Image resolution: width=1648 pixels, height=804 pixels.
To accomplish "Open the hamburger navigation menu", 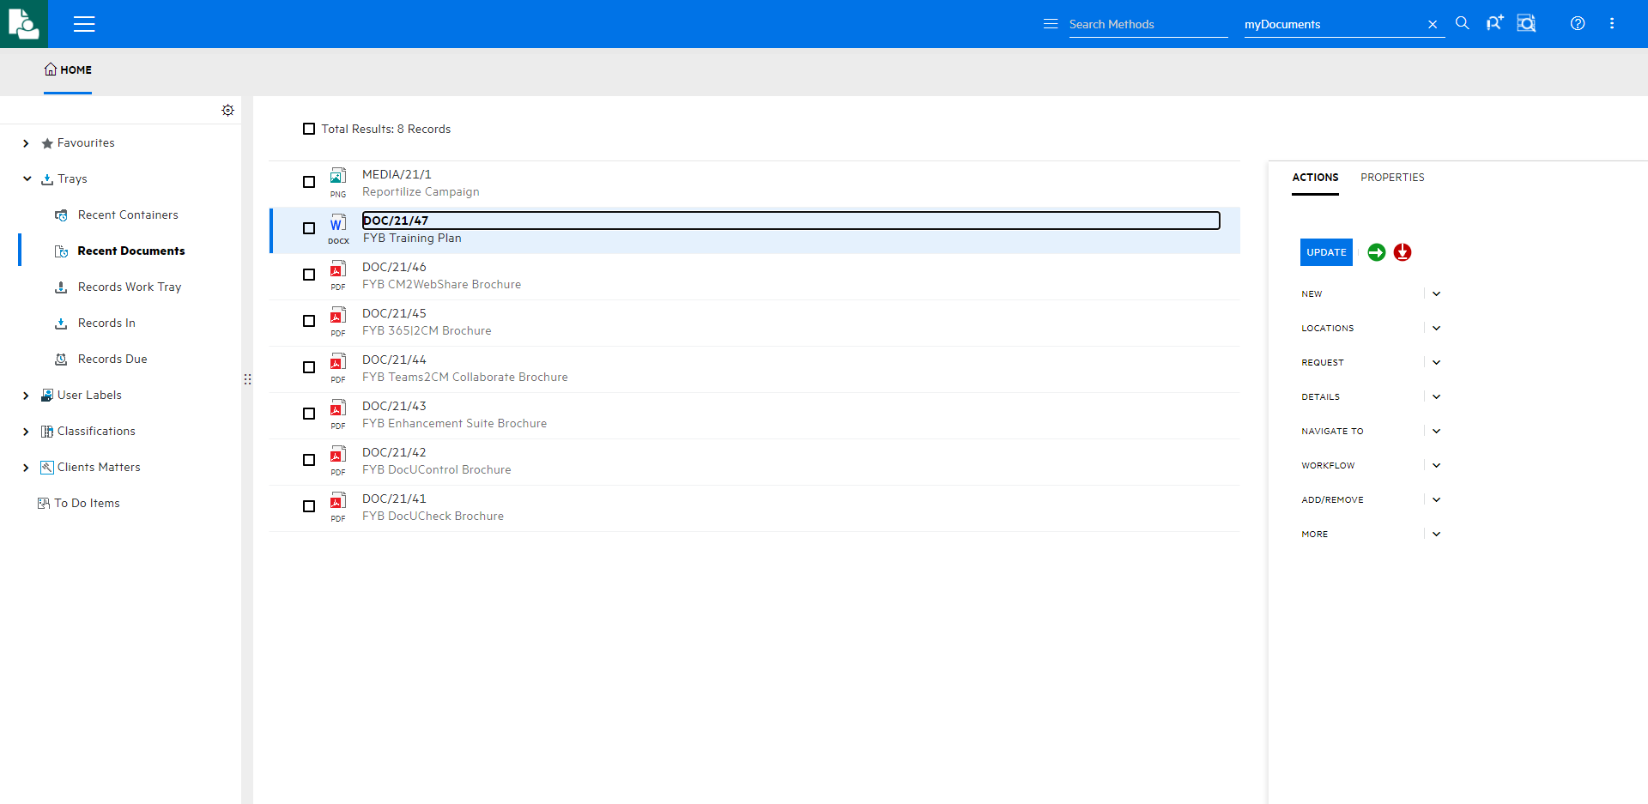I will click(x=84, y=24).
